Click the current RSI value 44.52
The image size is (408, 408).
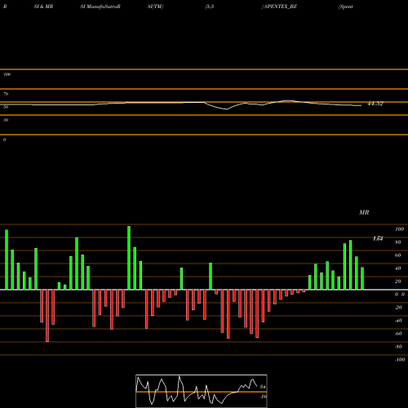point(375,104)
